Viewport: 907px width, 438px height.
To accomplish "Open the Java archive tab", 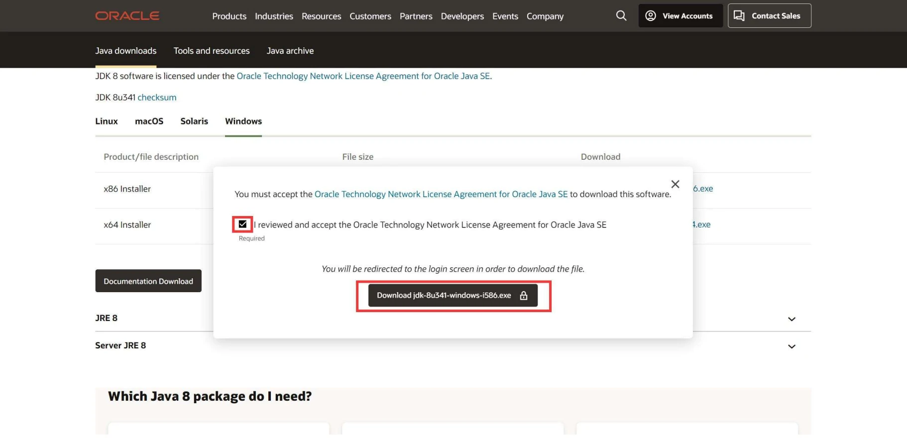I will [x=290, y=51].
